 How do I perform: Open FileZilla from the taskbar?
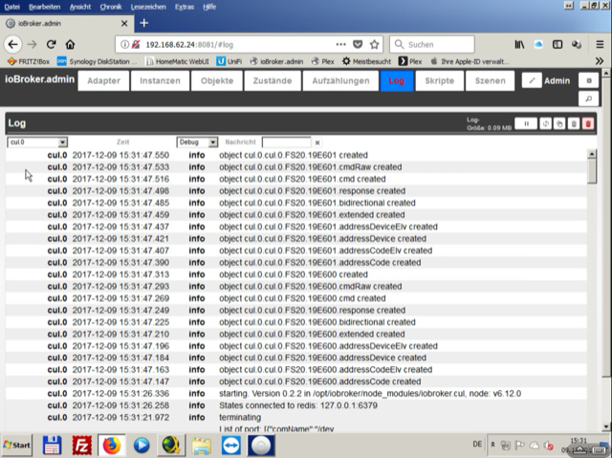click(81, 446)
